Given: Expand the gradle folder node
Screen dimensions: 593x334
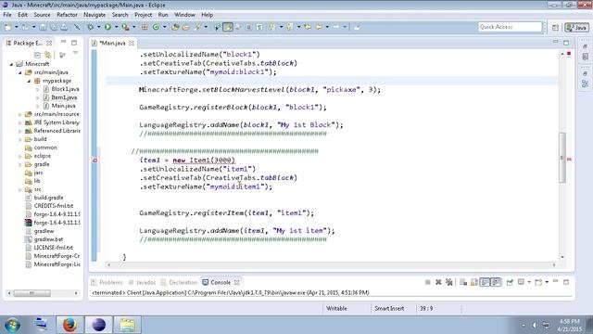Looking at the screenshot, I should pos(20,164).
